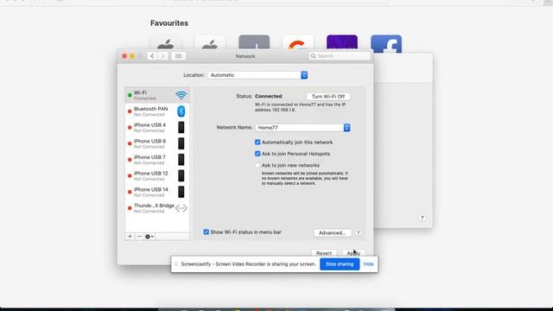This screenshot has height=311, width=553.
Task: Select iPhone USB 14 in the service list
Action: point(157,192)
